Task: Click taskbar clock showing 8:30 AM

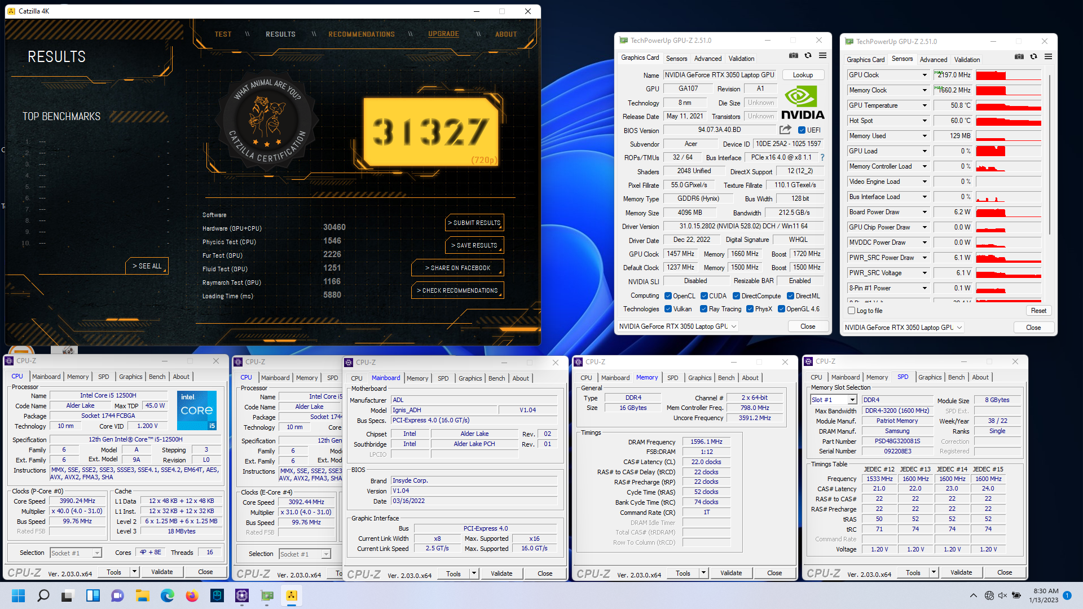Action: [1044, 595]
